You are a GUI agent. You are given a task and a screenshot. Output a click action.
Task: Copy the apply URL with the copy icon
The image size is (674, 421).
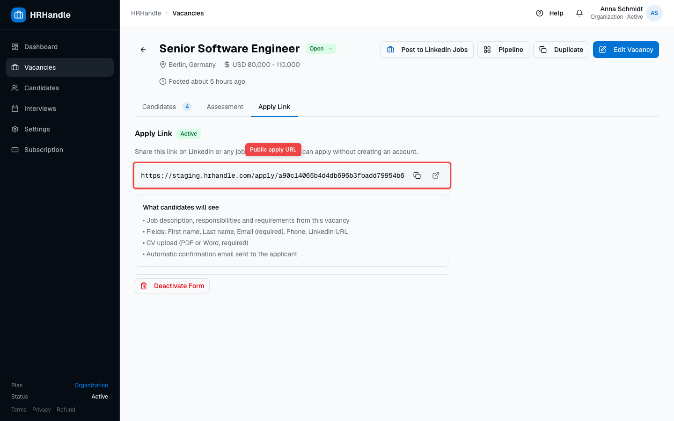(417, 175)
